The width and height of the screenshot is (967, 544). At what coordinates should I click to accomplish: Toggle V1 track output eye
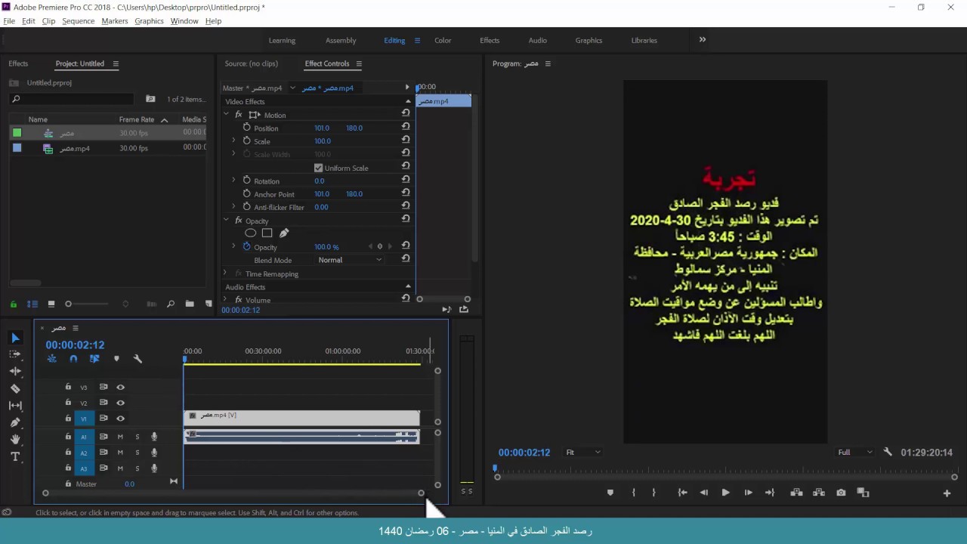click(x=120, y=419)
